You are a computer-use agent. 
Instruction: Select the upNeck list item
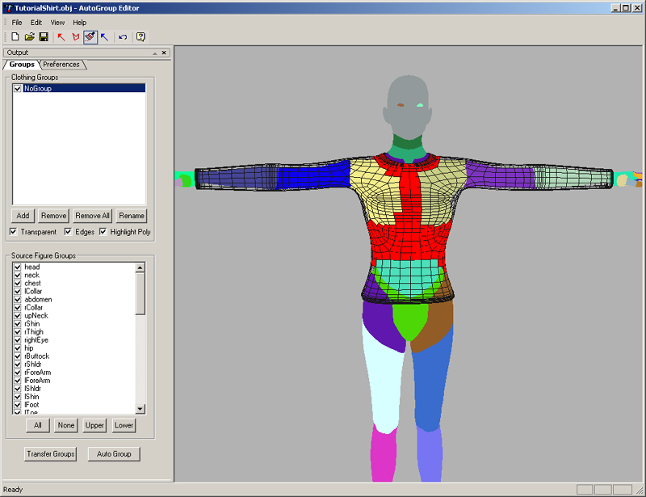36,315
